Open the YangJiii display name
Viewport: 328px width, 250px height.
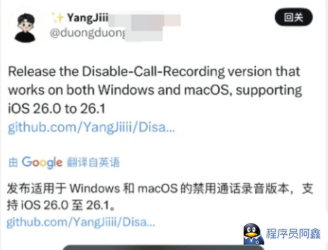point(87,17)
